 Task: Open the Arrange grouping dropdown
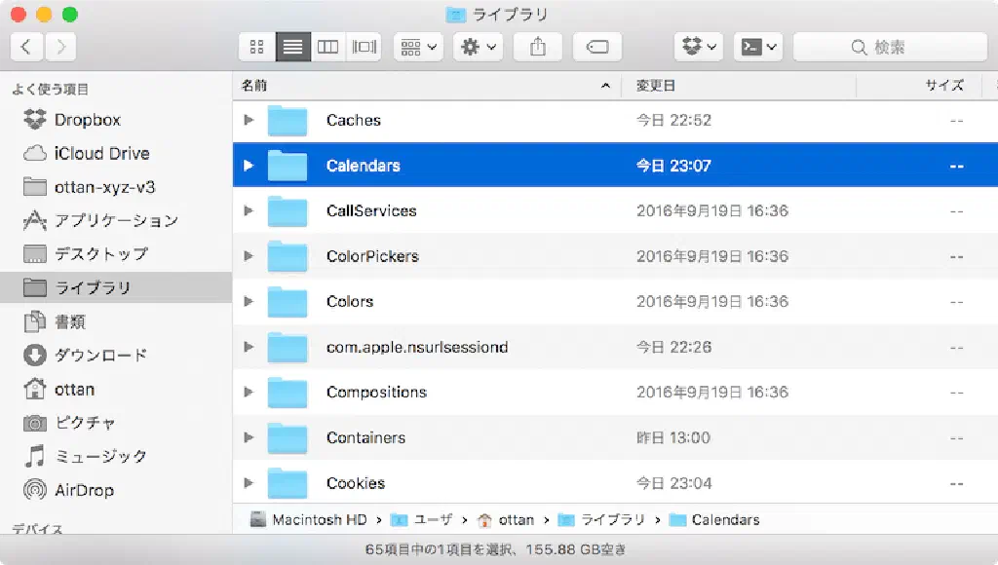tap(419, 47)
